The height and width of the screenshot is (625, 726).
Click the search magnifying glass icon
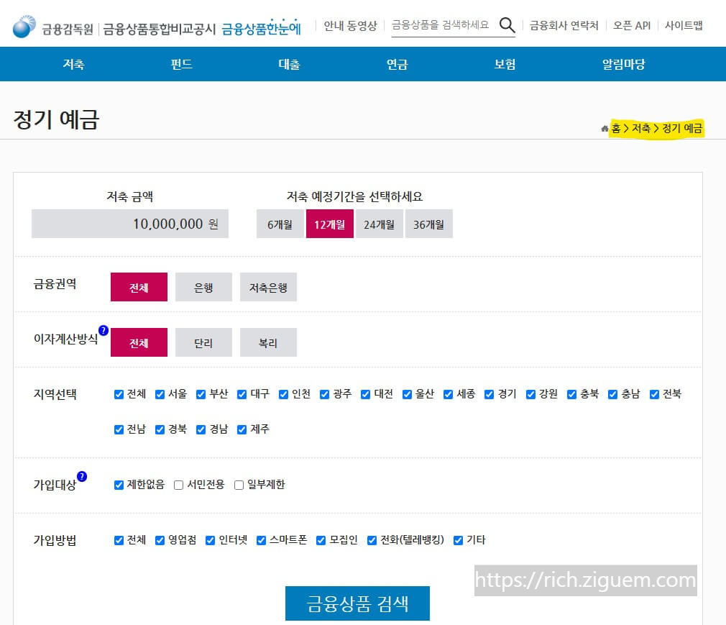point(507,25)
